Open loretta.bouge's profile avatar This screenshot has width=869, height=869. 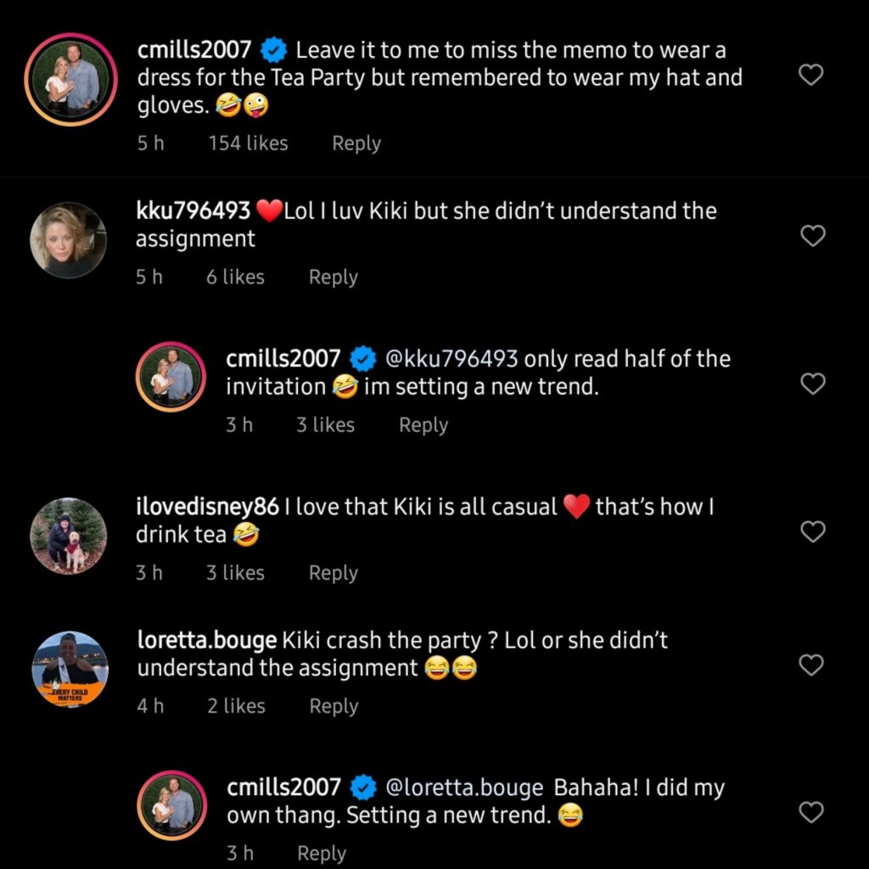[x=70, y=669]
